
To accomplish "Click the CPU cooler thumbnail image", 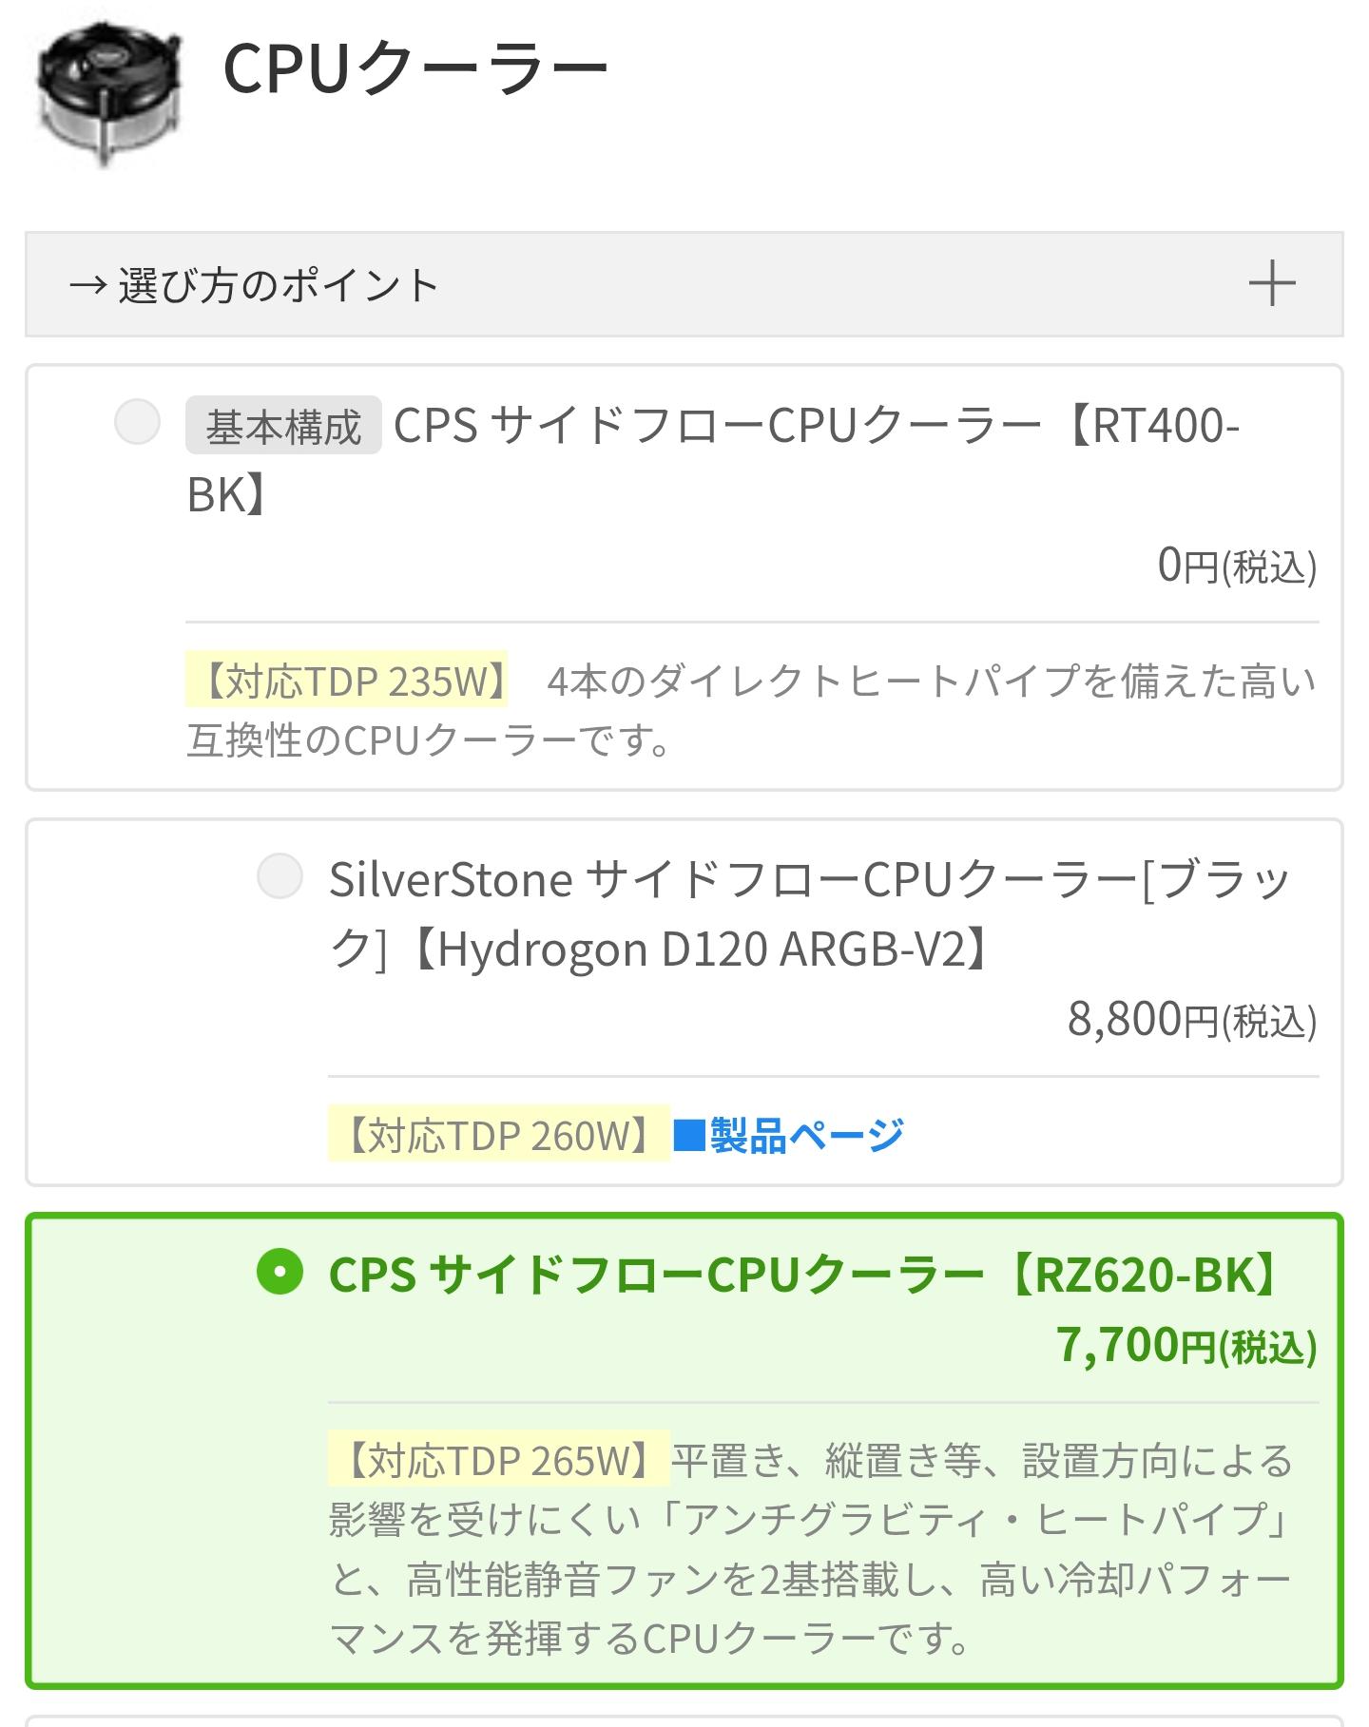I will pos(110,93).
